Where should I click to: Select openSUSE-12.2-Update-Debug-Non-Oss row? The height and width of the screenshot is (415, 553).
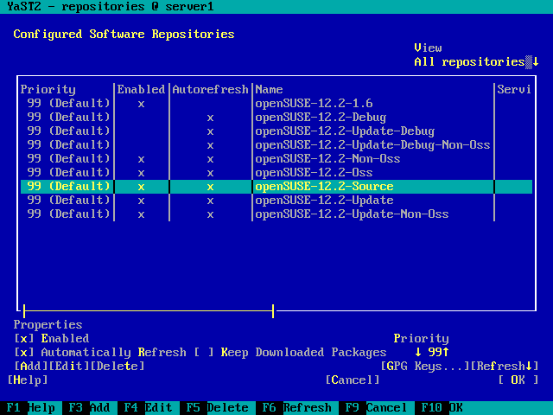point(276,144)
